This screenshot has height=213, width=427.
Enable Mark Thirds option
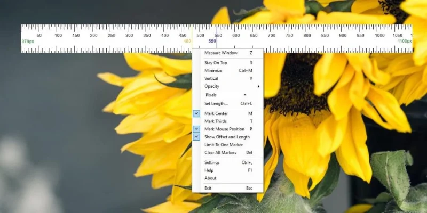pos(228,121)
